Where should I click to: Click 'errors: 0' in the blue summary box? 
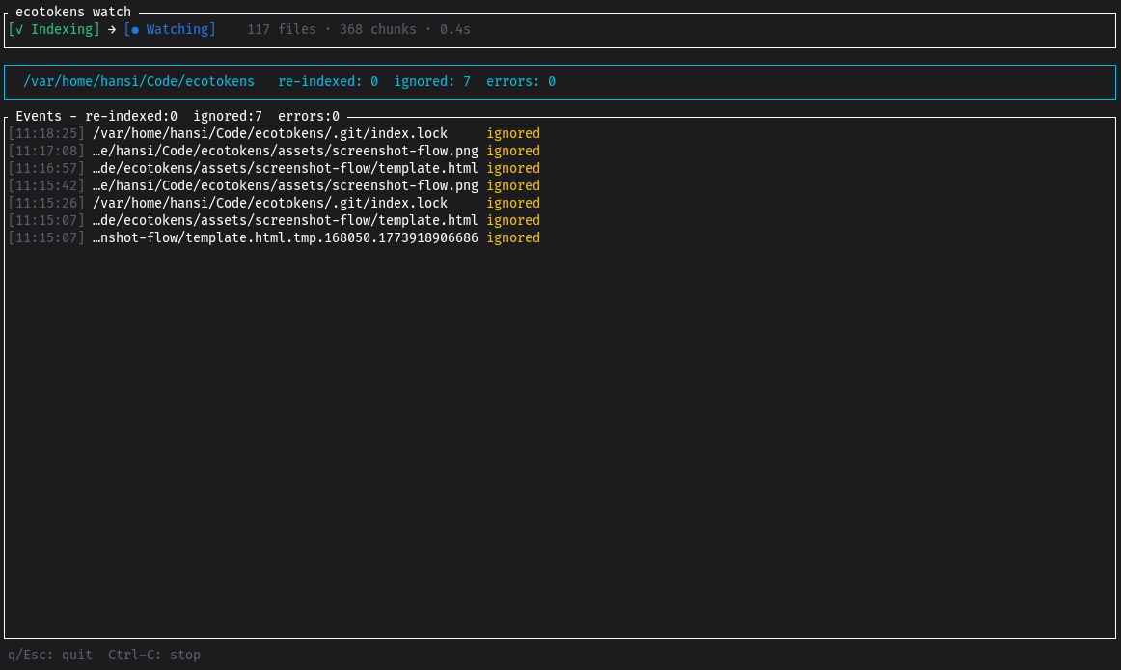point(521,82)
